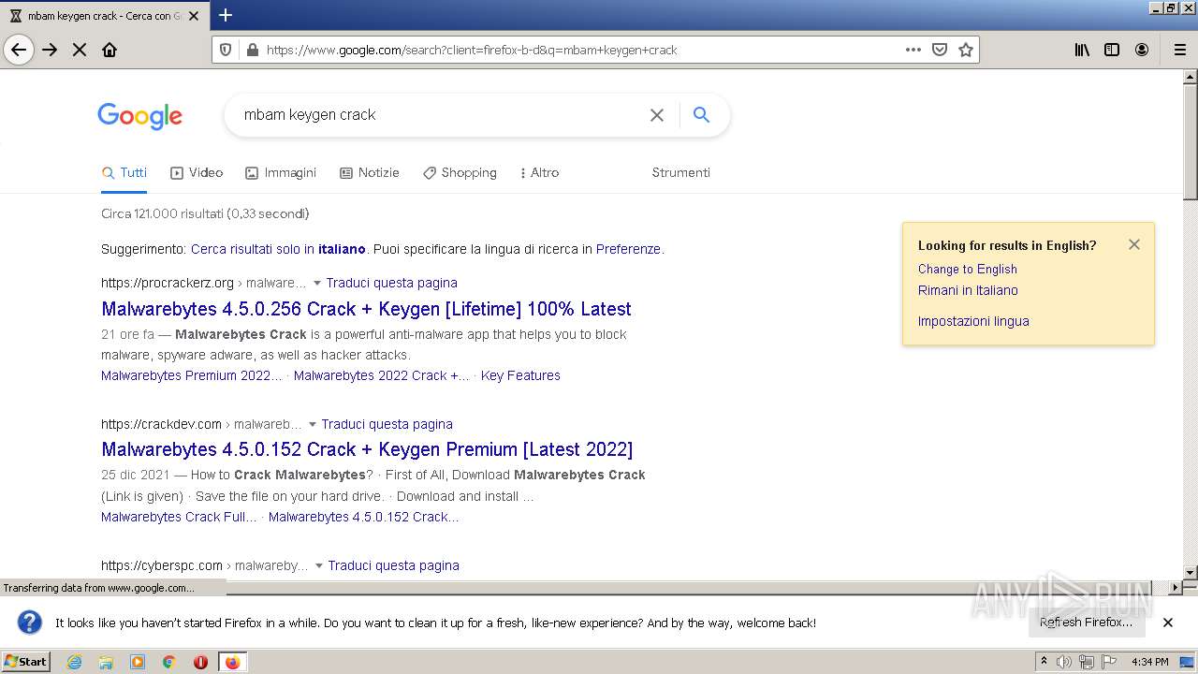Viewport: 1198px width, 674px height.
Task: Open Windows Explorer from taskbar
Action: (x=106, y=662)
